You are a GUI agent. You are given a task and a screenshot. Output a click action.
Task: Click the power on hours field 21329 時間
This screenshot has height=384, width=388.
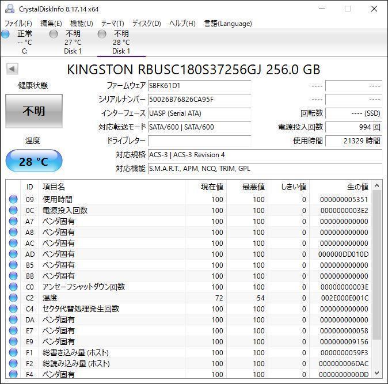[354, 141]
